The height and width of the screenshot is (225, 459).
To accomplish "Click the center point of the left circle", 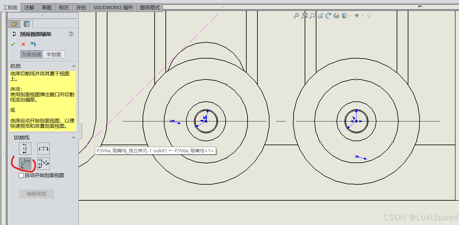I will coord(206,121).
